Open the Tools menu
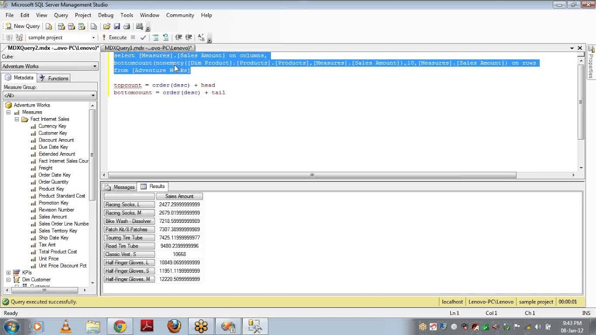Viewport: 596px width, 335px height. tap(127, 15)
